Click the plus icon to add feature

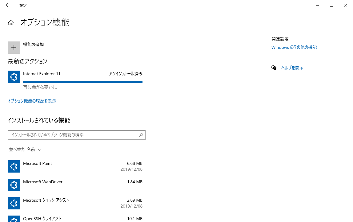14,47
